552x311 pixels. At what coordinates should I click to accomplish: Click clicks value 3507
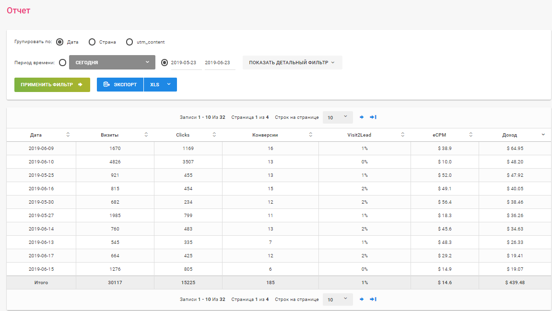pos(188,162)
